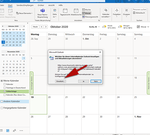The image size is (150, 135).
Task: Open the Ordner tab
Action: [x=41, y=5]
